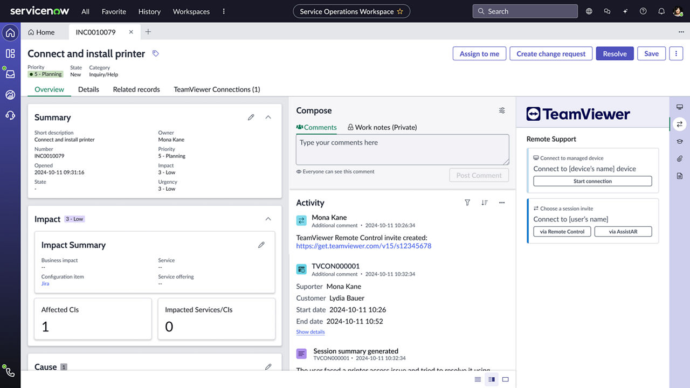Connect via Remote Control
Viewport: 690px width, 388px height.
tap(562, 231)
